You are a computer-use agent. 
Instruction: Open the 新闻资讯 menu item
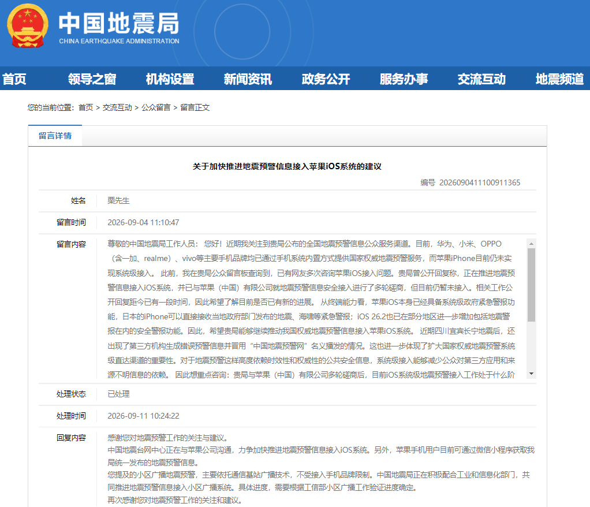[x=248, y=79]
